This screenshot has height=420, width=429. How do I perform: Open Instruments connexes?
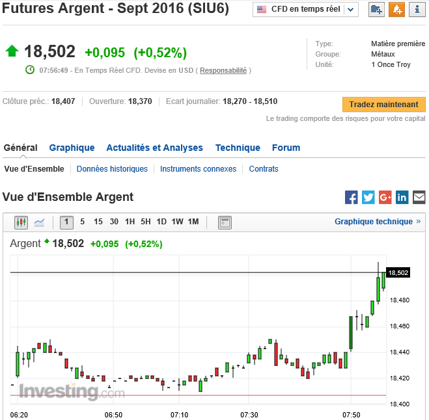click(x=198, y=169)
